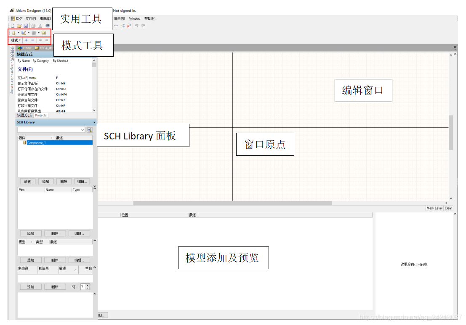Click the Clear button at bottom right
The width and height of the screenshot is (466, 325).
448,208
